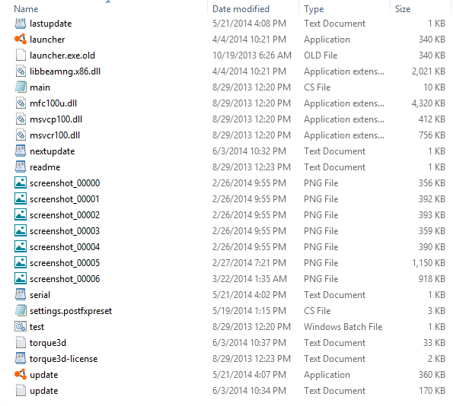This screenshot has width=453, height=406.
Task: Select the screenshot_00001 image icon
Action: pyautogui.click(x=21, y=199)
